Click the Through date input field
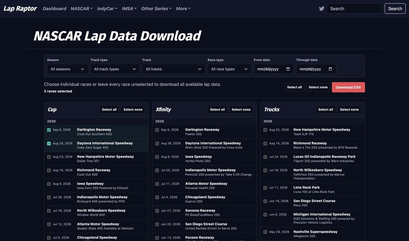This screenshot has height=241, width=409. click(316, 69)
